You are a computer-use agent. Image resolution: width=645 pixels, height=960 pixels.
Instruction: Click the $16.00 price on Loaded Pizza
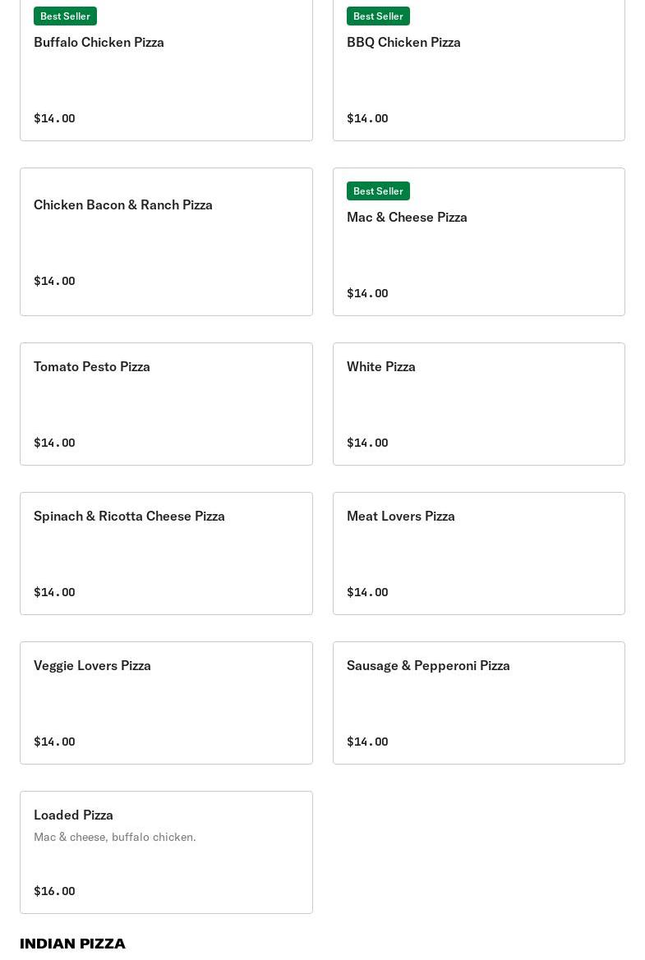[54, 892]
